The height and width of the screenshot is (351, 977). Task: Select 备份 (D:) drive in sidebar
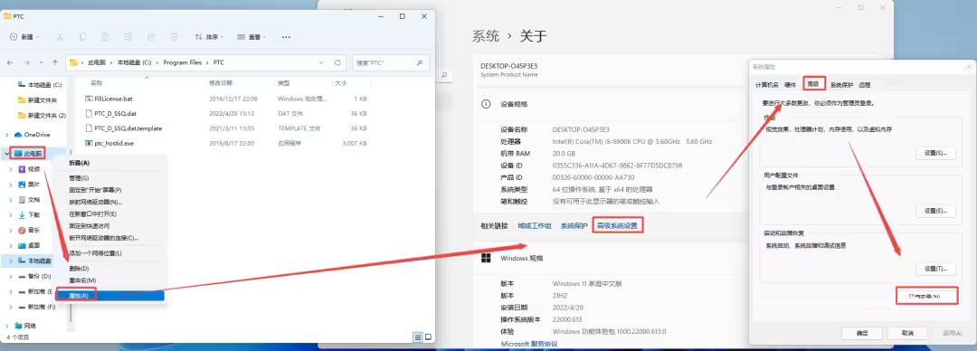point(38,276)
